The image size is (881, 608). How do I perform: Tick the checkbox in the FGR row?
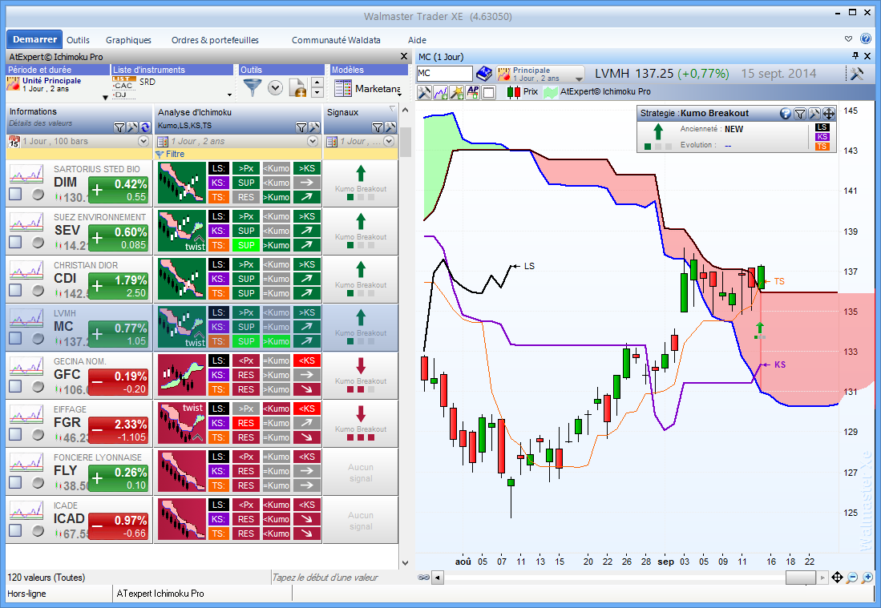15,434
